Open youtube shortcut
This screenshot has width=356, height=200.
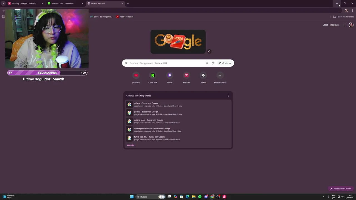click(136, 78)
